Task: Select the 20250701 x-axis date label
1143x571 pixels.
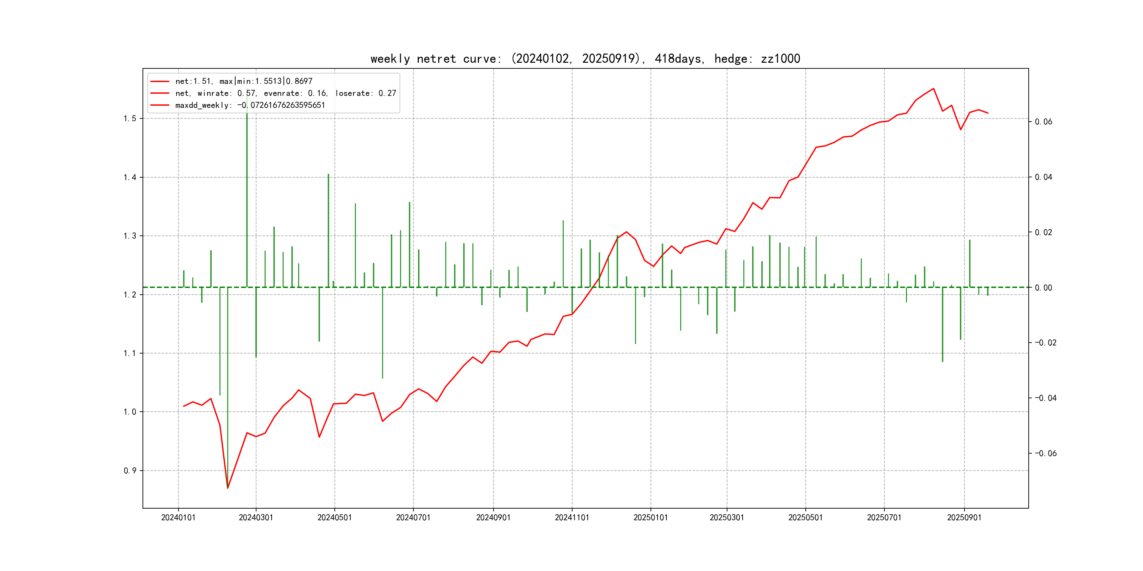Action: pos(884,517)
